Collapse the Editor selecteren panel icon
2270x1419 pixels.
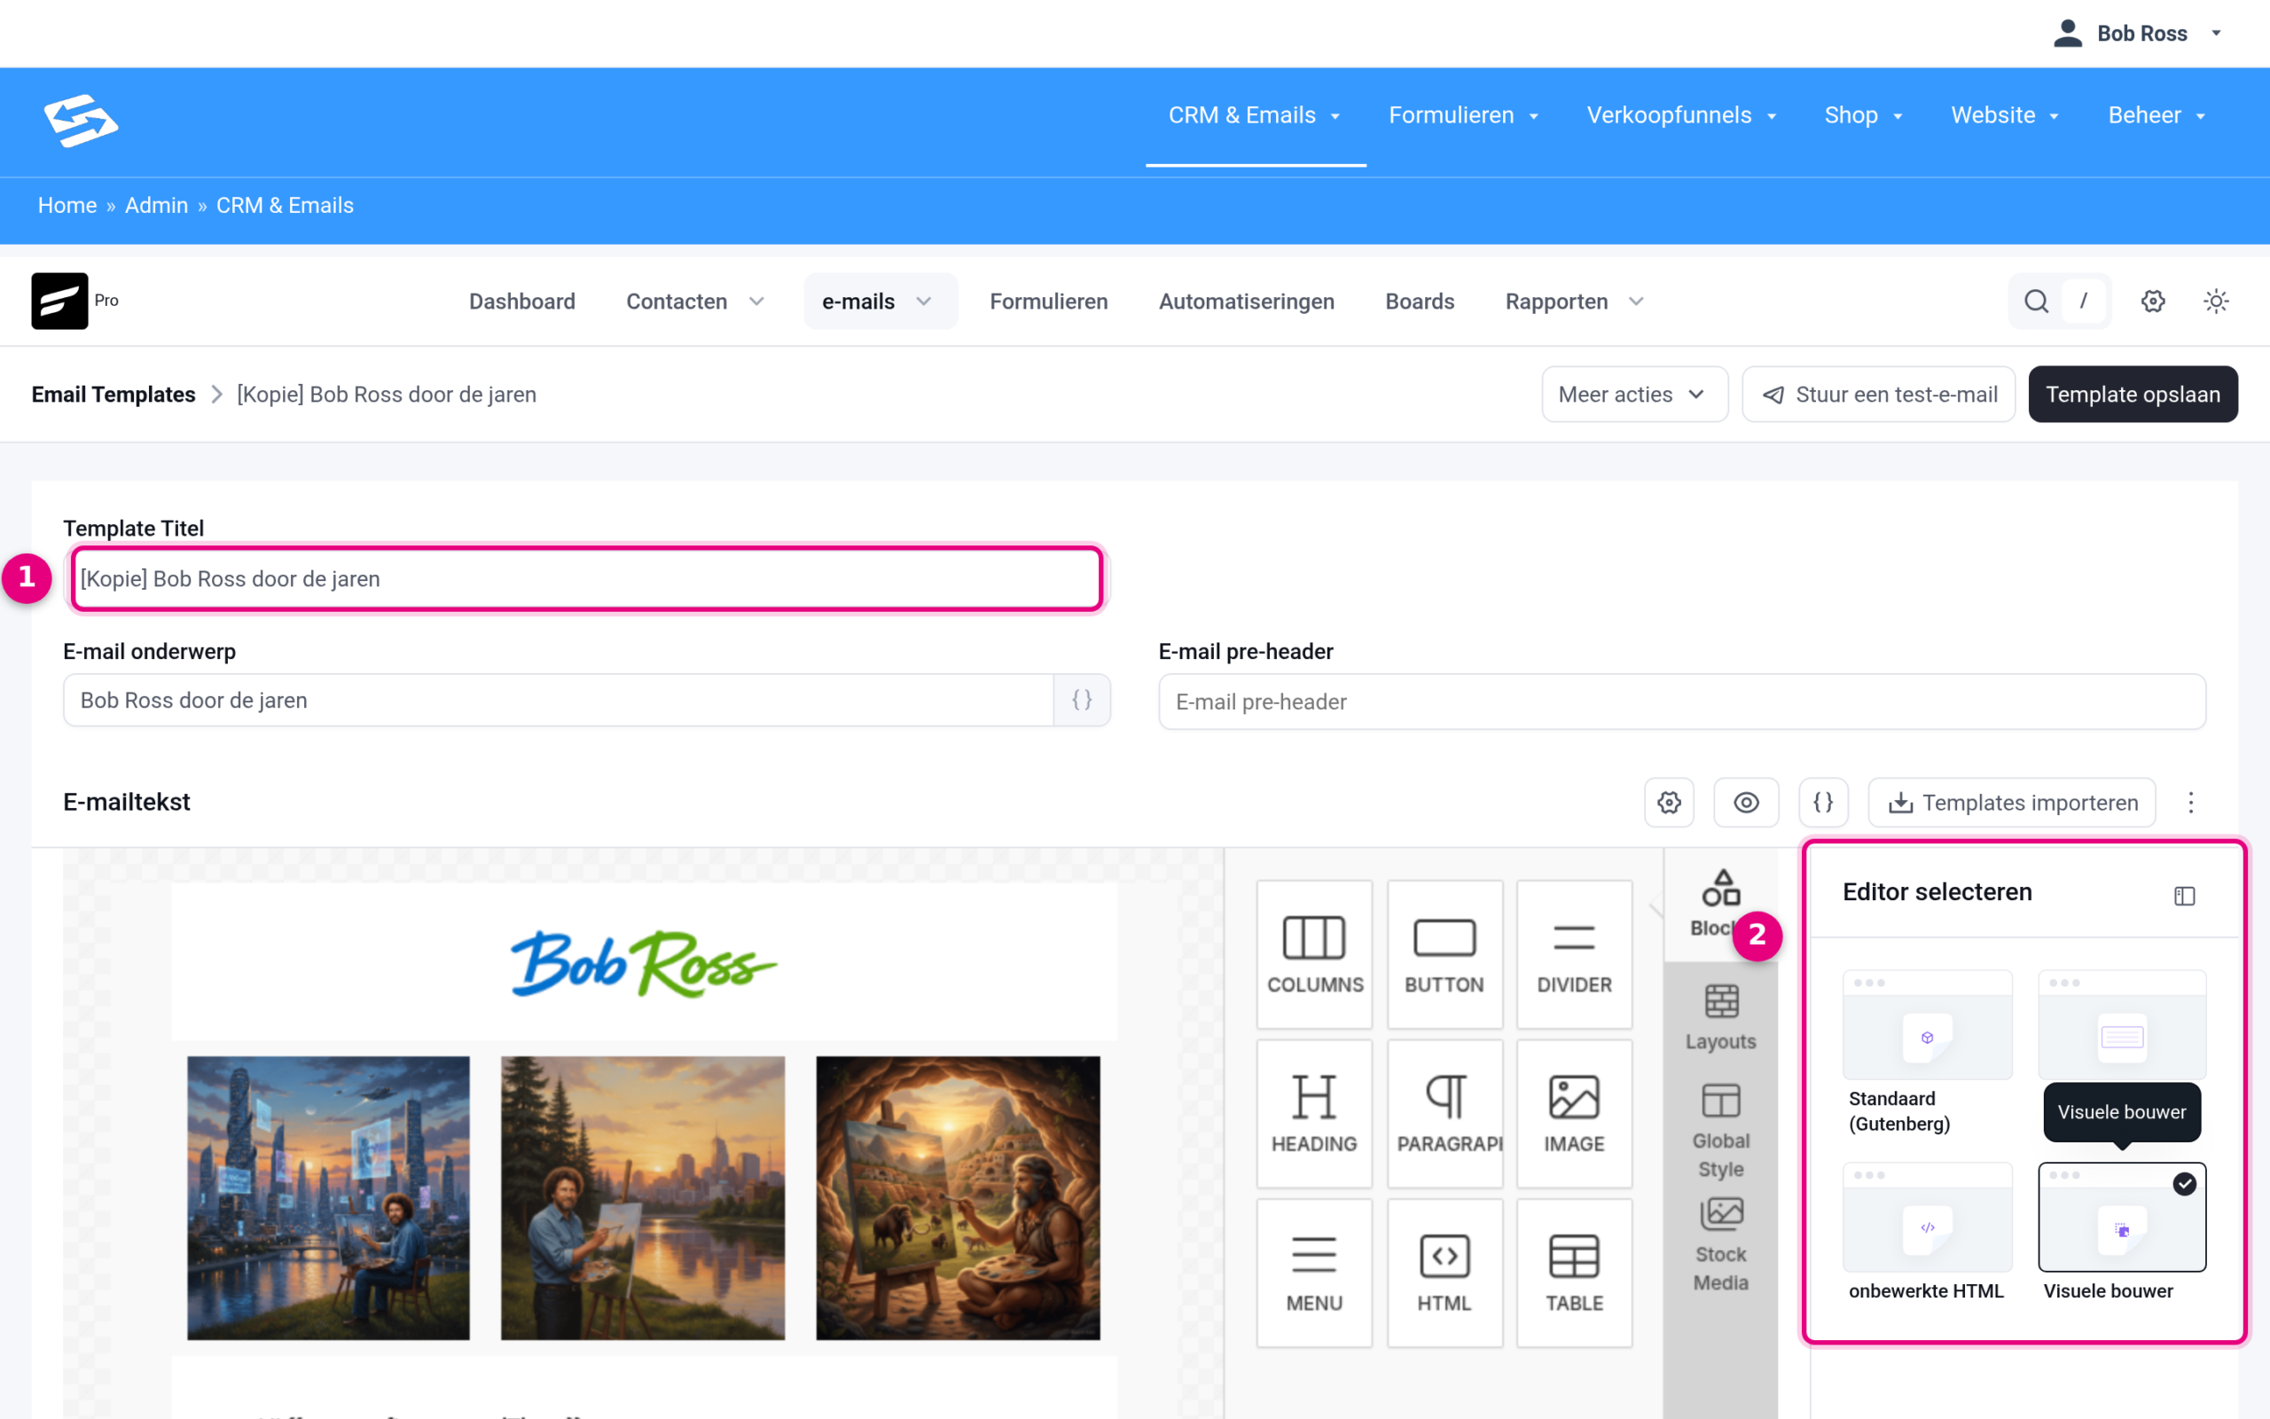2184,896
